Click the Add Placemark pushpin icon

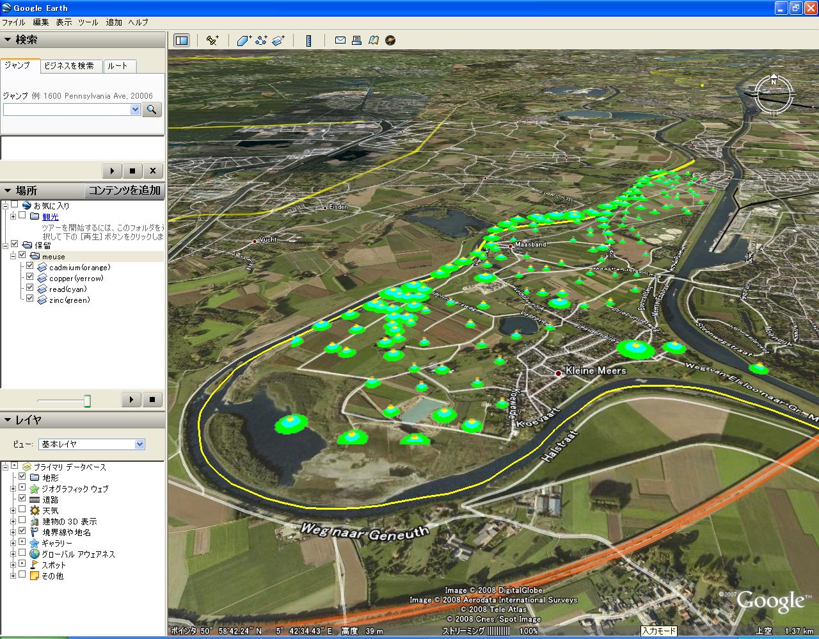pyautogui.click(x=212, y=40)
